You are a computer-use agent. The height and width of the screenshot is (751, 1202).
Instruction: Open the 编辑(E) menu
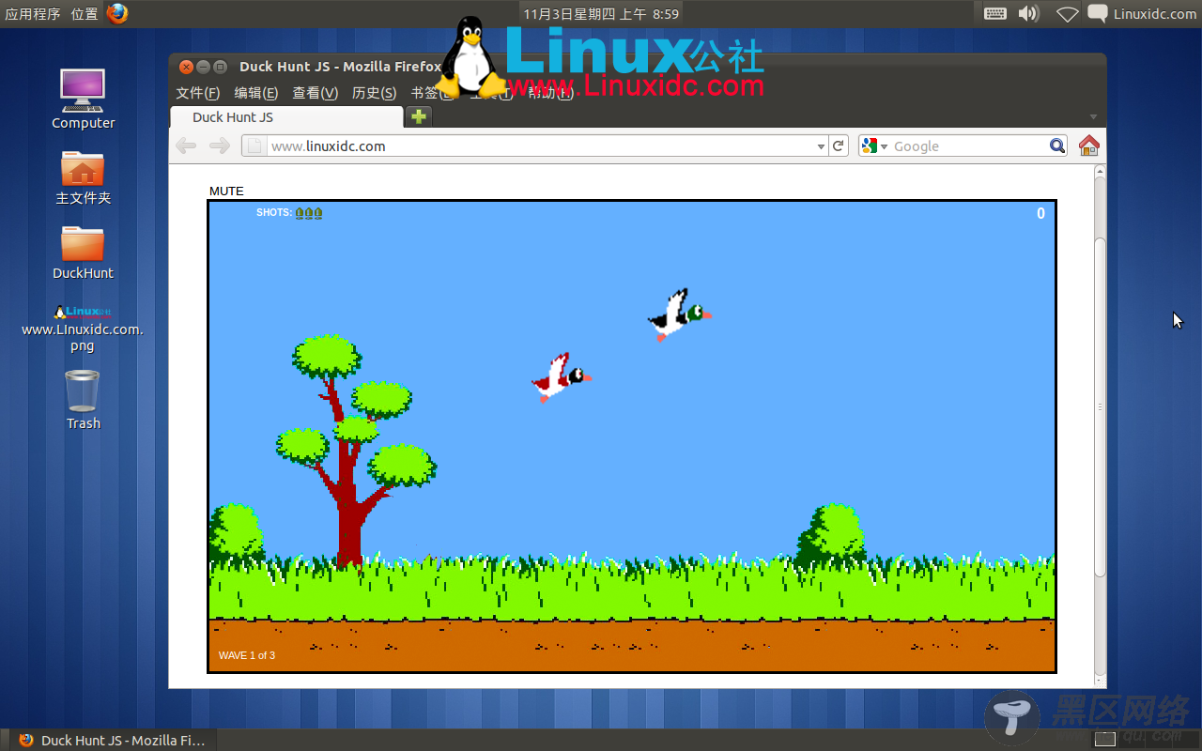[x=255, y=93]
